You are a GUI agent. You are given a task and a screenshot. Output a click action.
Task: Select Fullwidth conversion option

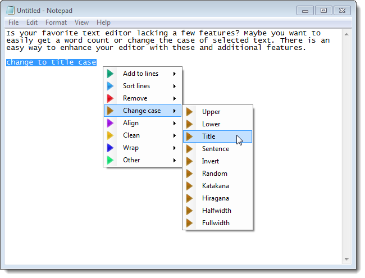pyautogui.click(x=217, y=223)
